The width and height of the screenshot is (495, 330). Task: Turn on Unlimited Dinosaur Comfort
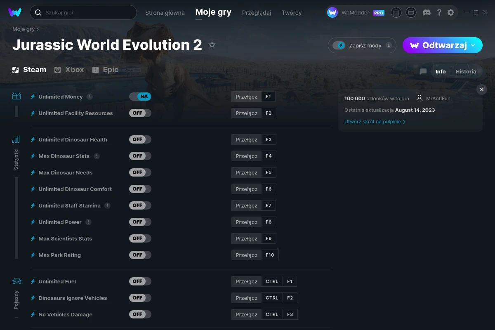pos(140,189)
